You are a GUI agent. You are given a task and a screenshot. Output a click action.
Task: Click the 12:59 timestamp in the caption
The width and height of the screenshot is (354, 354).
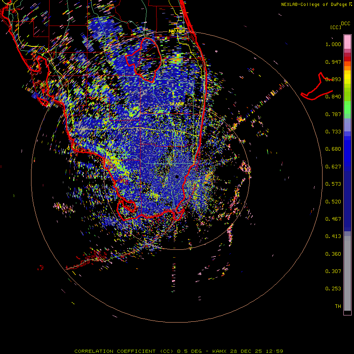tap(274, 351)
